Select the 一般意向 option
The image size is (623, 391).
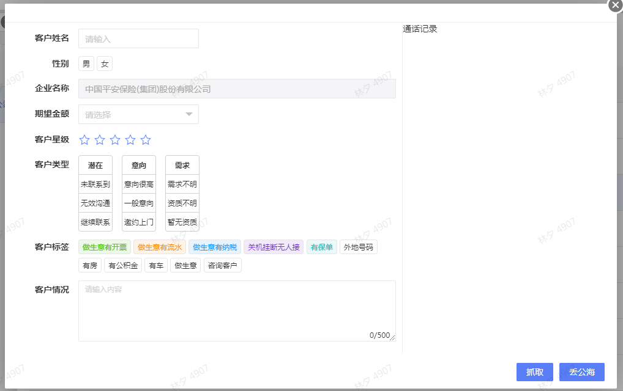click(x=139, y=203)
